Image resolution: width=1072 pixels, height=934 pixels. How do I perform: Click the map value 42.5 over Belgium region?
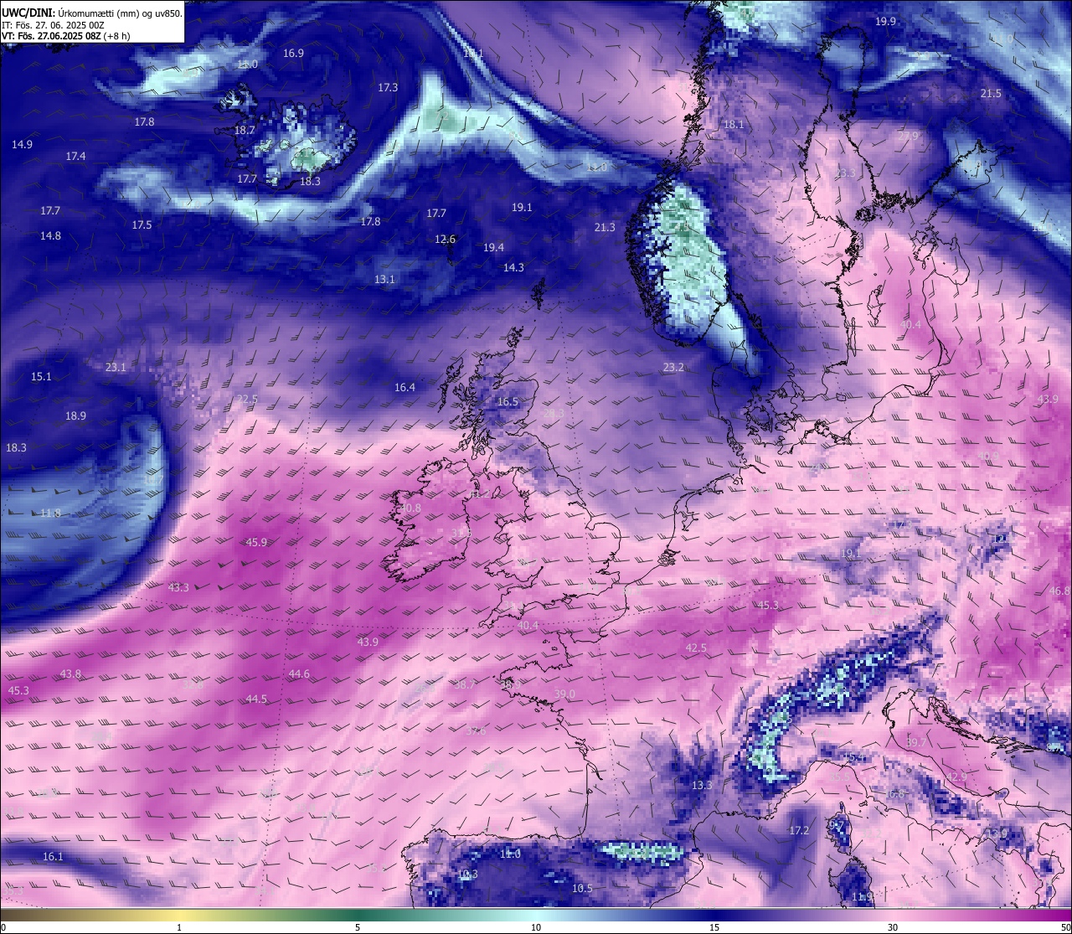[x=696, y=648]
